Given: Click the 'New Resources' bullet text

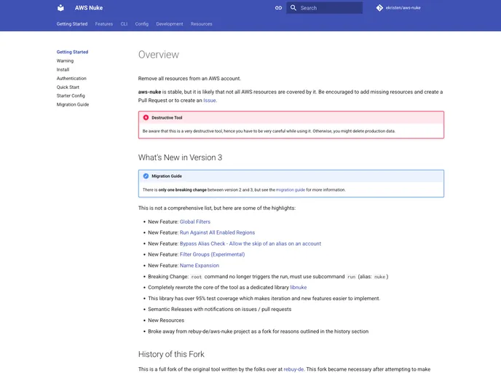Looking at the screenshot, I should click(x=166, y=321).
